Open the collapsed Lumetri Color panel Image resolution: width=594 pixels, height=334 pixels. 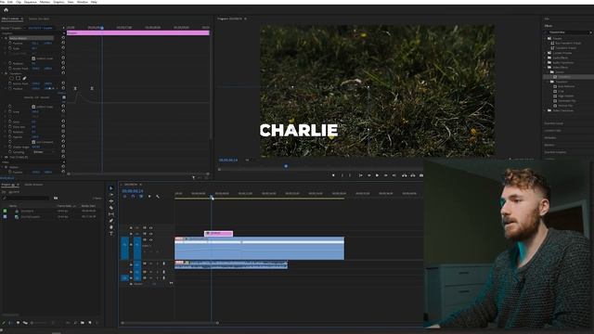point(553,131)
